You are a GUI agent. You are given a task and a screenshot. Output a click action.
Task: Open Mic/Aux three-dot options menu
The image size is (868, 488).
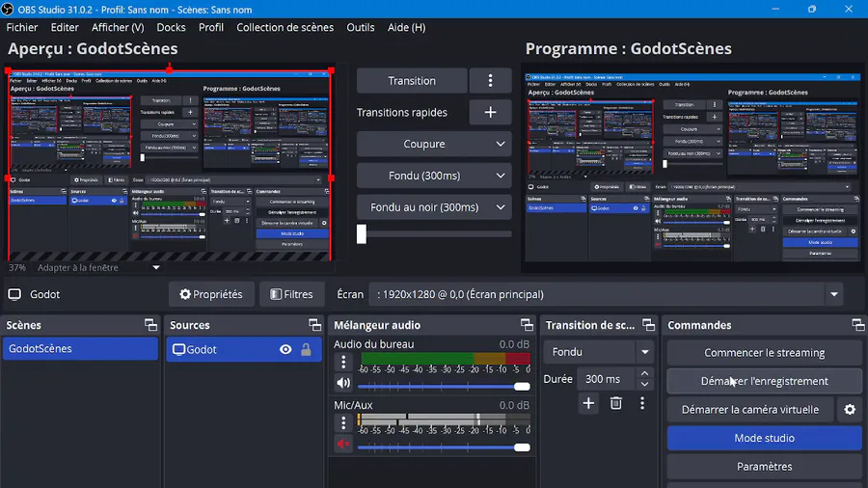343,423
